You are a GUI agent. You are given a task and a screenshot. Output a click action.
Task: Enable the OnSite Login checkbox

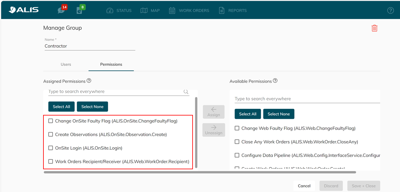tap(51, 148)
